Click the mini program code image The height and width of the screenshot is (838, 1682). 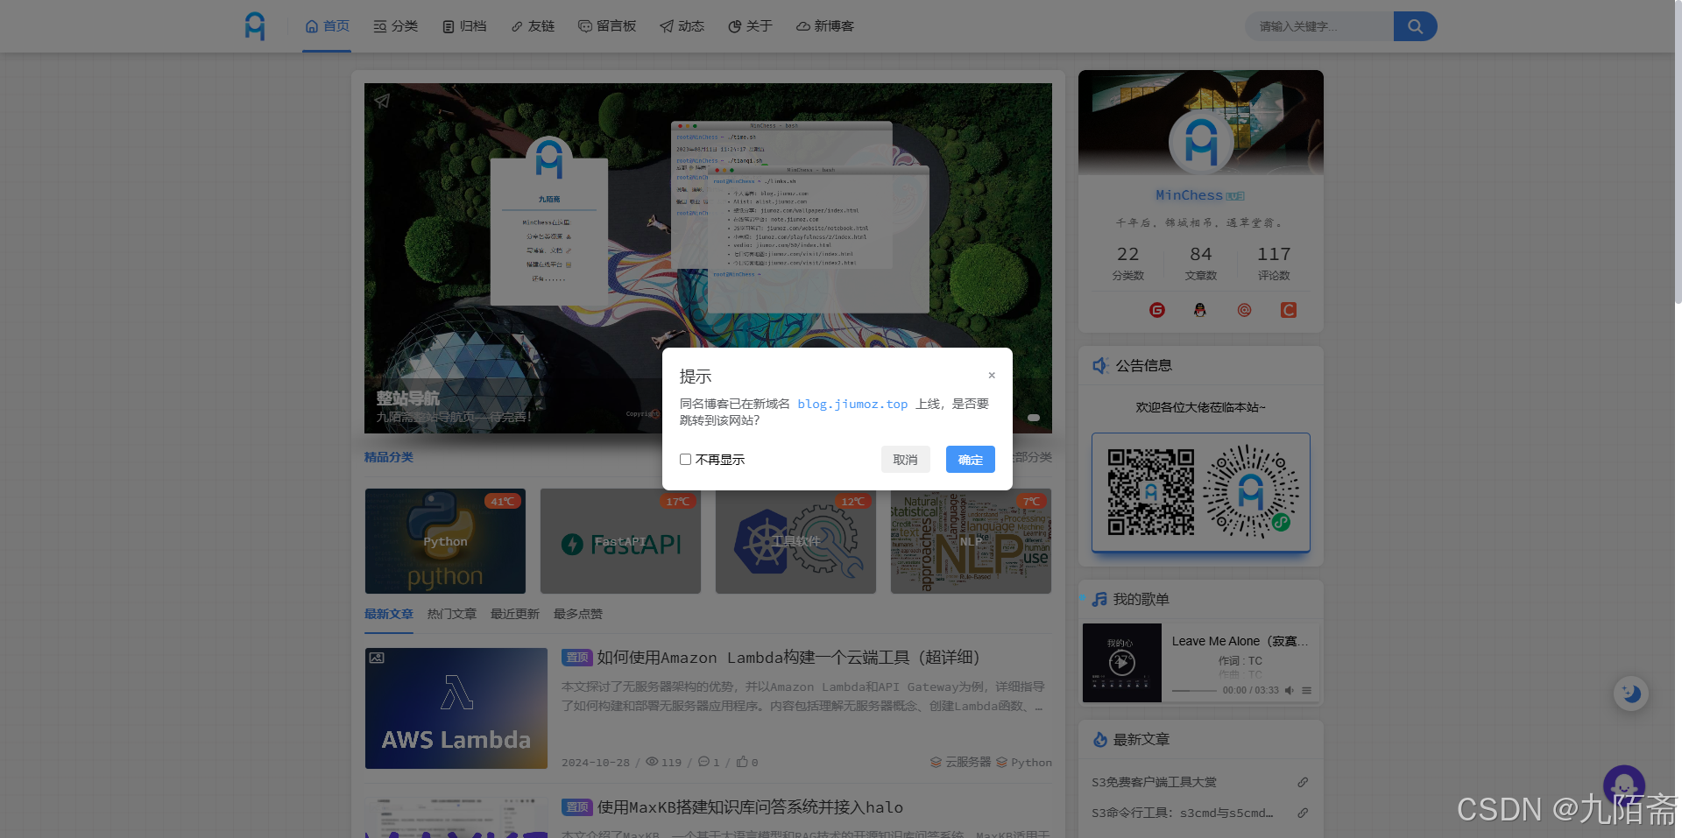[1251, 492]
